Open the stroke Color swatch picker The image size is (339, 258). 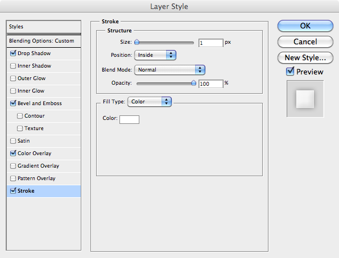pos(129,119)
